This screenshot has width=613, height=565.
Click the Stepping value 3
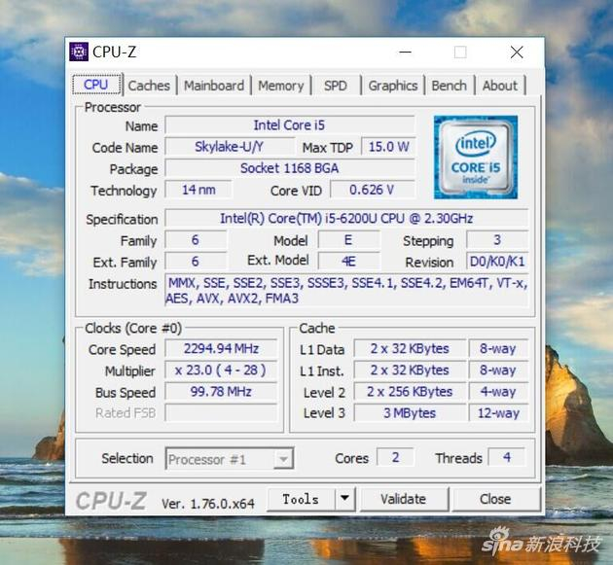(497, 240)
